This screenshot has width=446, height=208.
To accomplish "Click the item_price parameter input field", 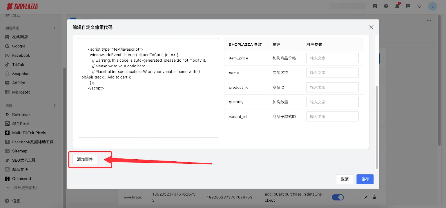I will point(332,58).
